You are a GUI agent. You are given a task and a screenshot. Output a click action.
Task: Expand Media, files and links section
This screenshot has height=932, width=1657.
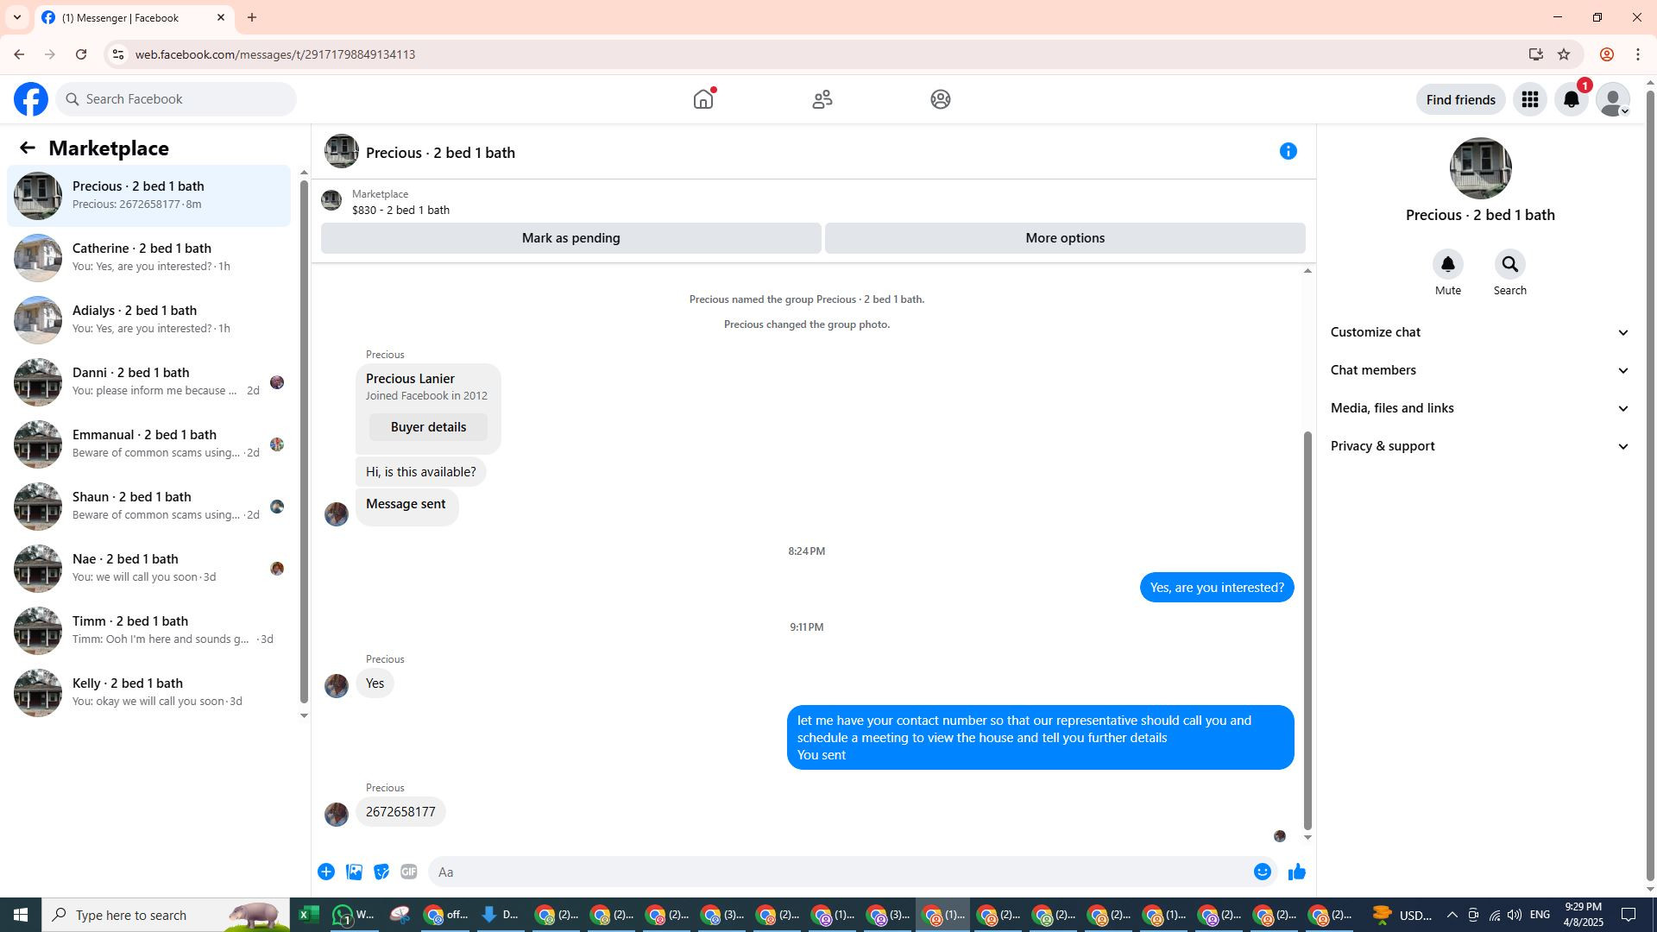point(1479,408)
